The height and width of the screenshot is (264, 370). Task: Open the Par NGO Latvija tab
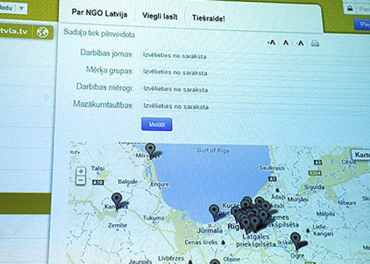(99, 13)
